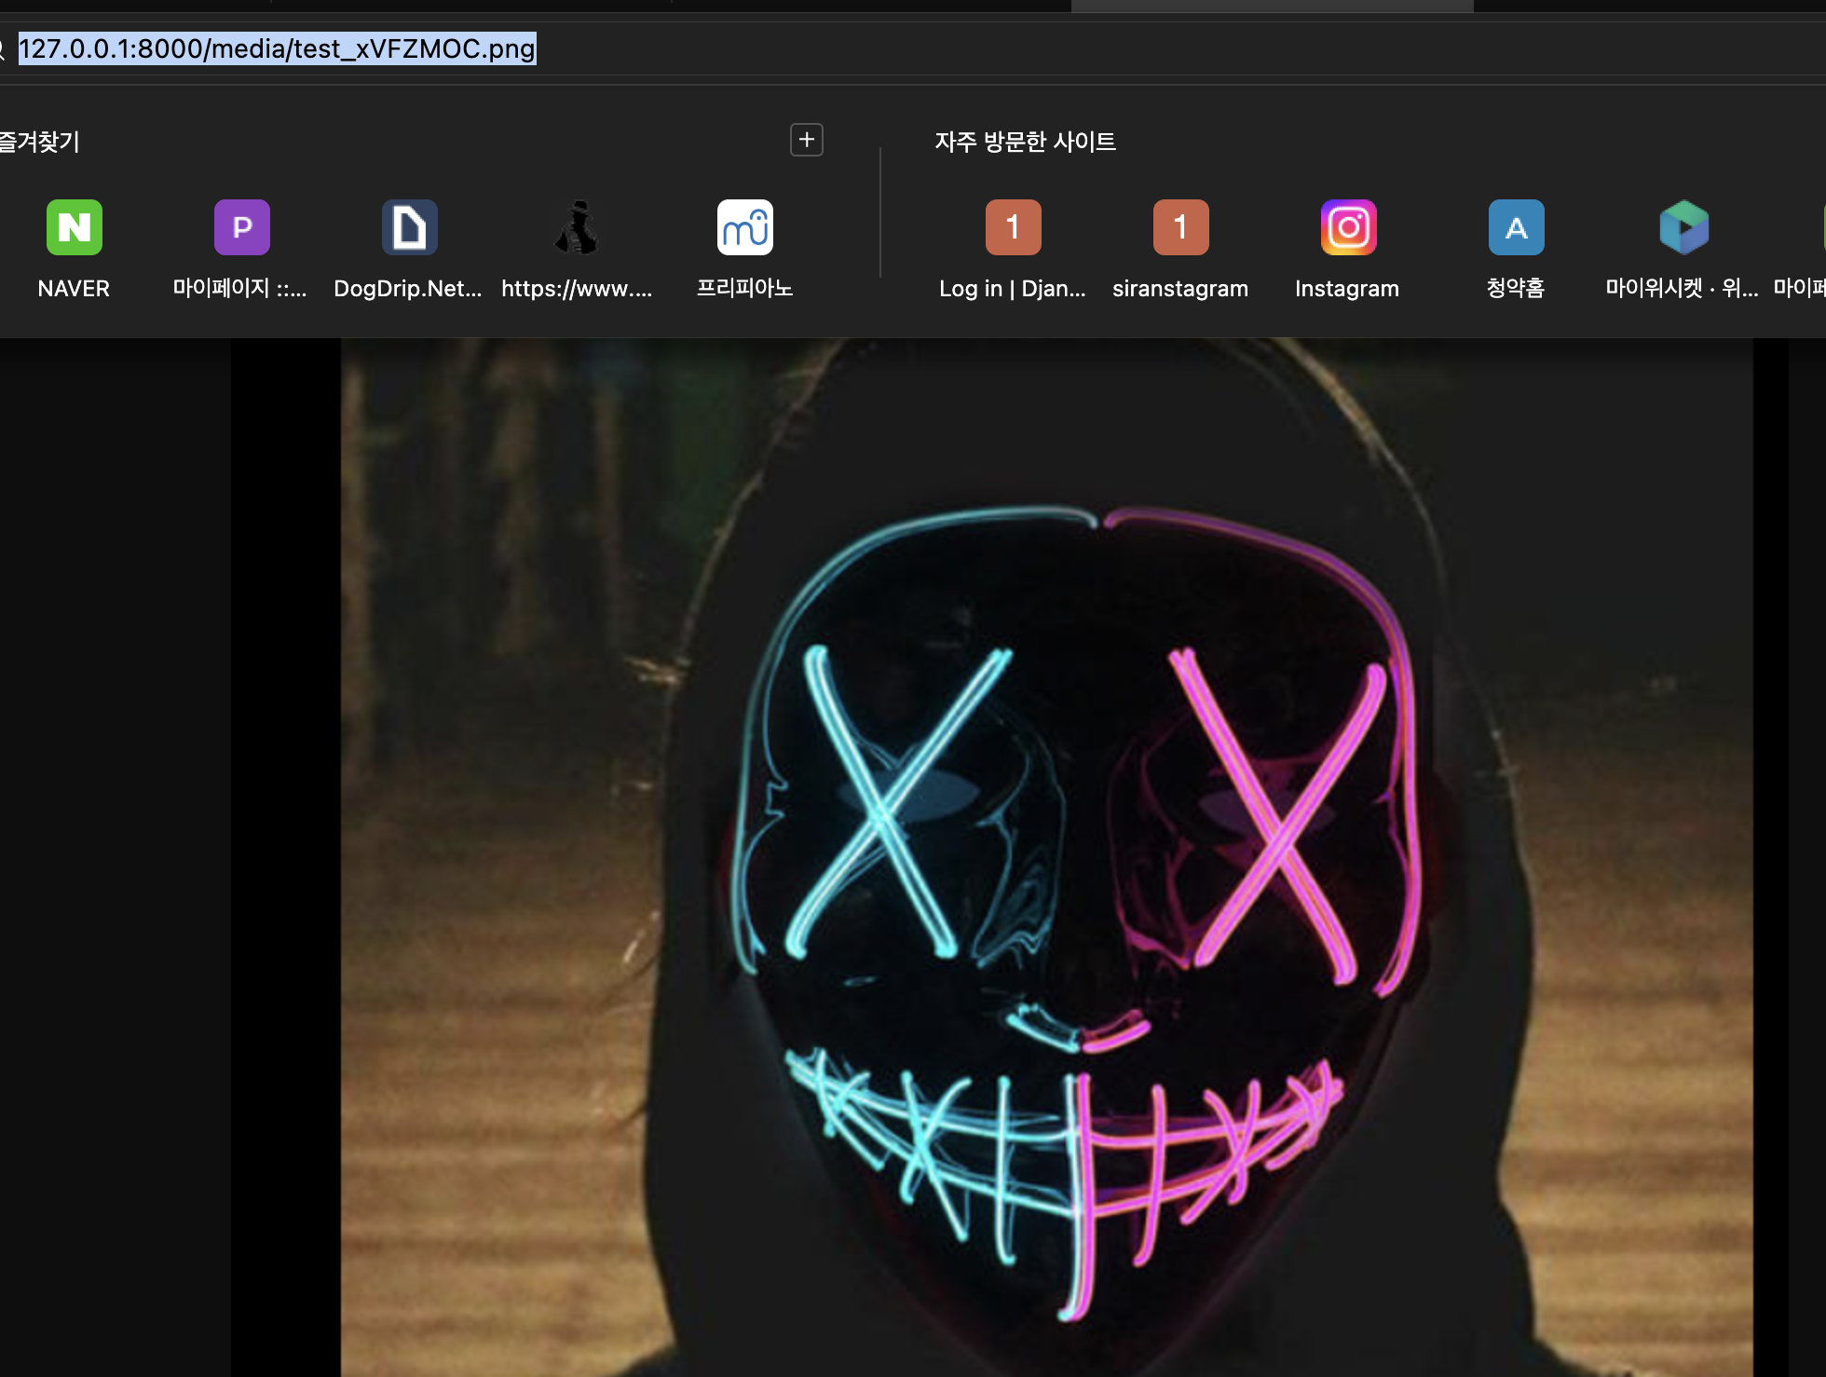Click the 즐겨찾기 favorites heading
The height and width of the screenshot is (1377, 1826).
39,142
